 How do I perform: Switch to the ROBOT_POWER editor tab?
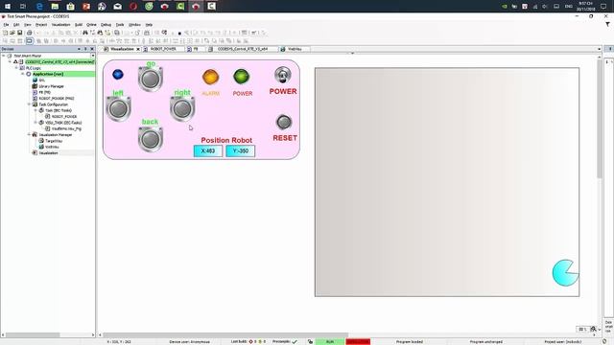pyautogui.click(x=163, y=49)
